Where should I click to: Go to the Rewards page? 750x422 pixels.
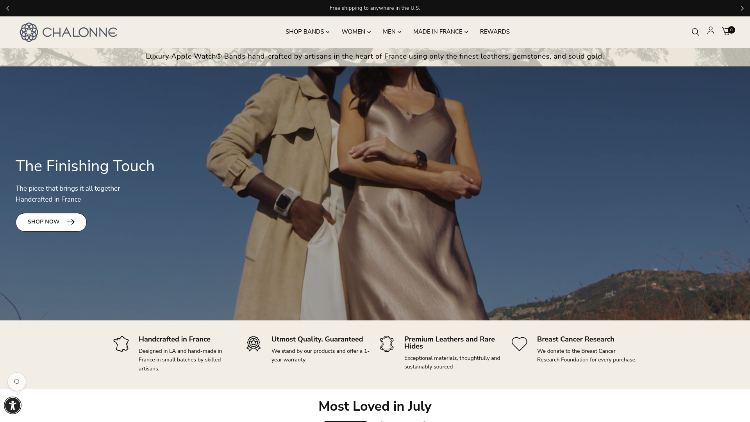pos(495,32)
